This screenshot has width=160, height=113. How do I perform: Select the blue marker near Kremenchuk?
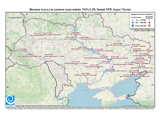pyautogui.click(x=98, y=52)
